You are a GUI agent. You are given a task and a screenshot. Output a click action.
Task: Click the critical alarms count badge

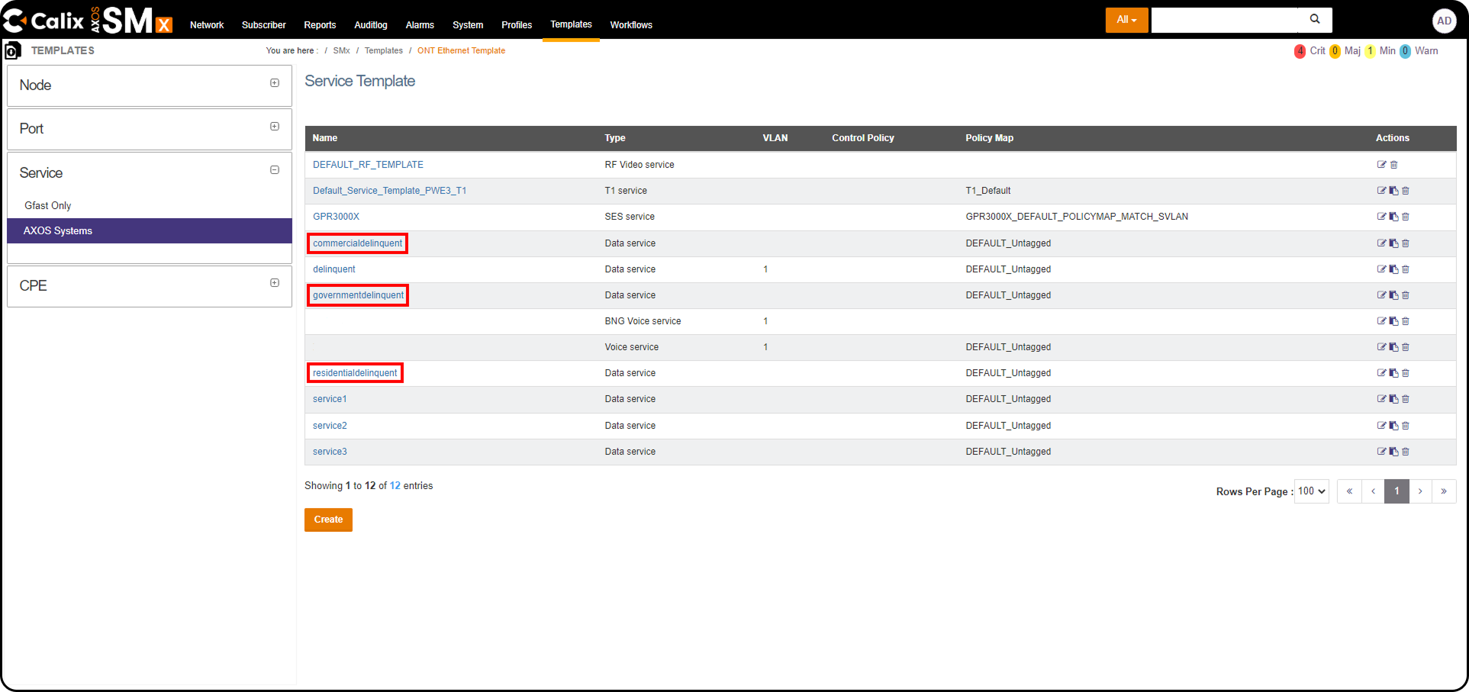(1300, 51)
